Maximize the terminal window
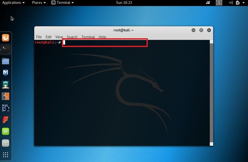This screenshot has width=248, height=162. tap(201, 30)
